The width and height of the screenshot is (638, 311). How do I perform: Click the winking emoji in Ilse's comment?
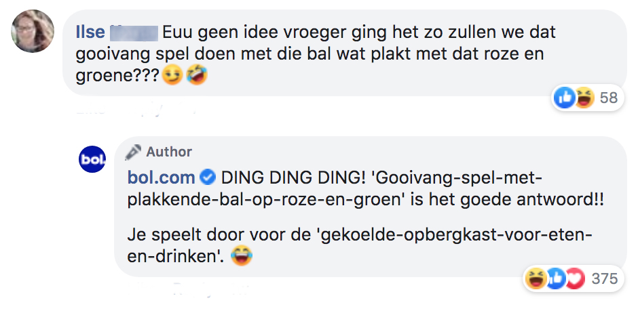point(172,76)
